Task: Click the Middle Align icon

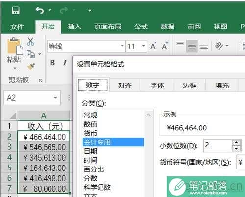Action: click(x=192, y=46)
